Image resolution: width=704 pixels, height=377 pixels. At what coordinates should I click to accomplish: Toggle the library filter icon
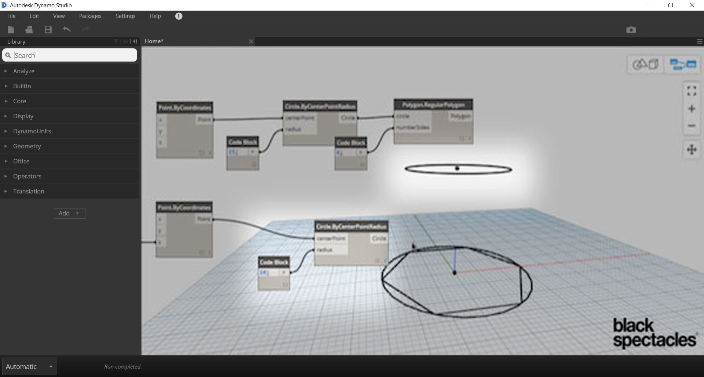[x=115, y=41]
